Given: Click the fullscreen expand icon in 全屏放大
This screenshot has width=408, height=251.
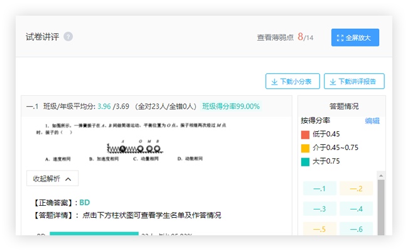Looking at the screenshot, I should point(340,38).
